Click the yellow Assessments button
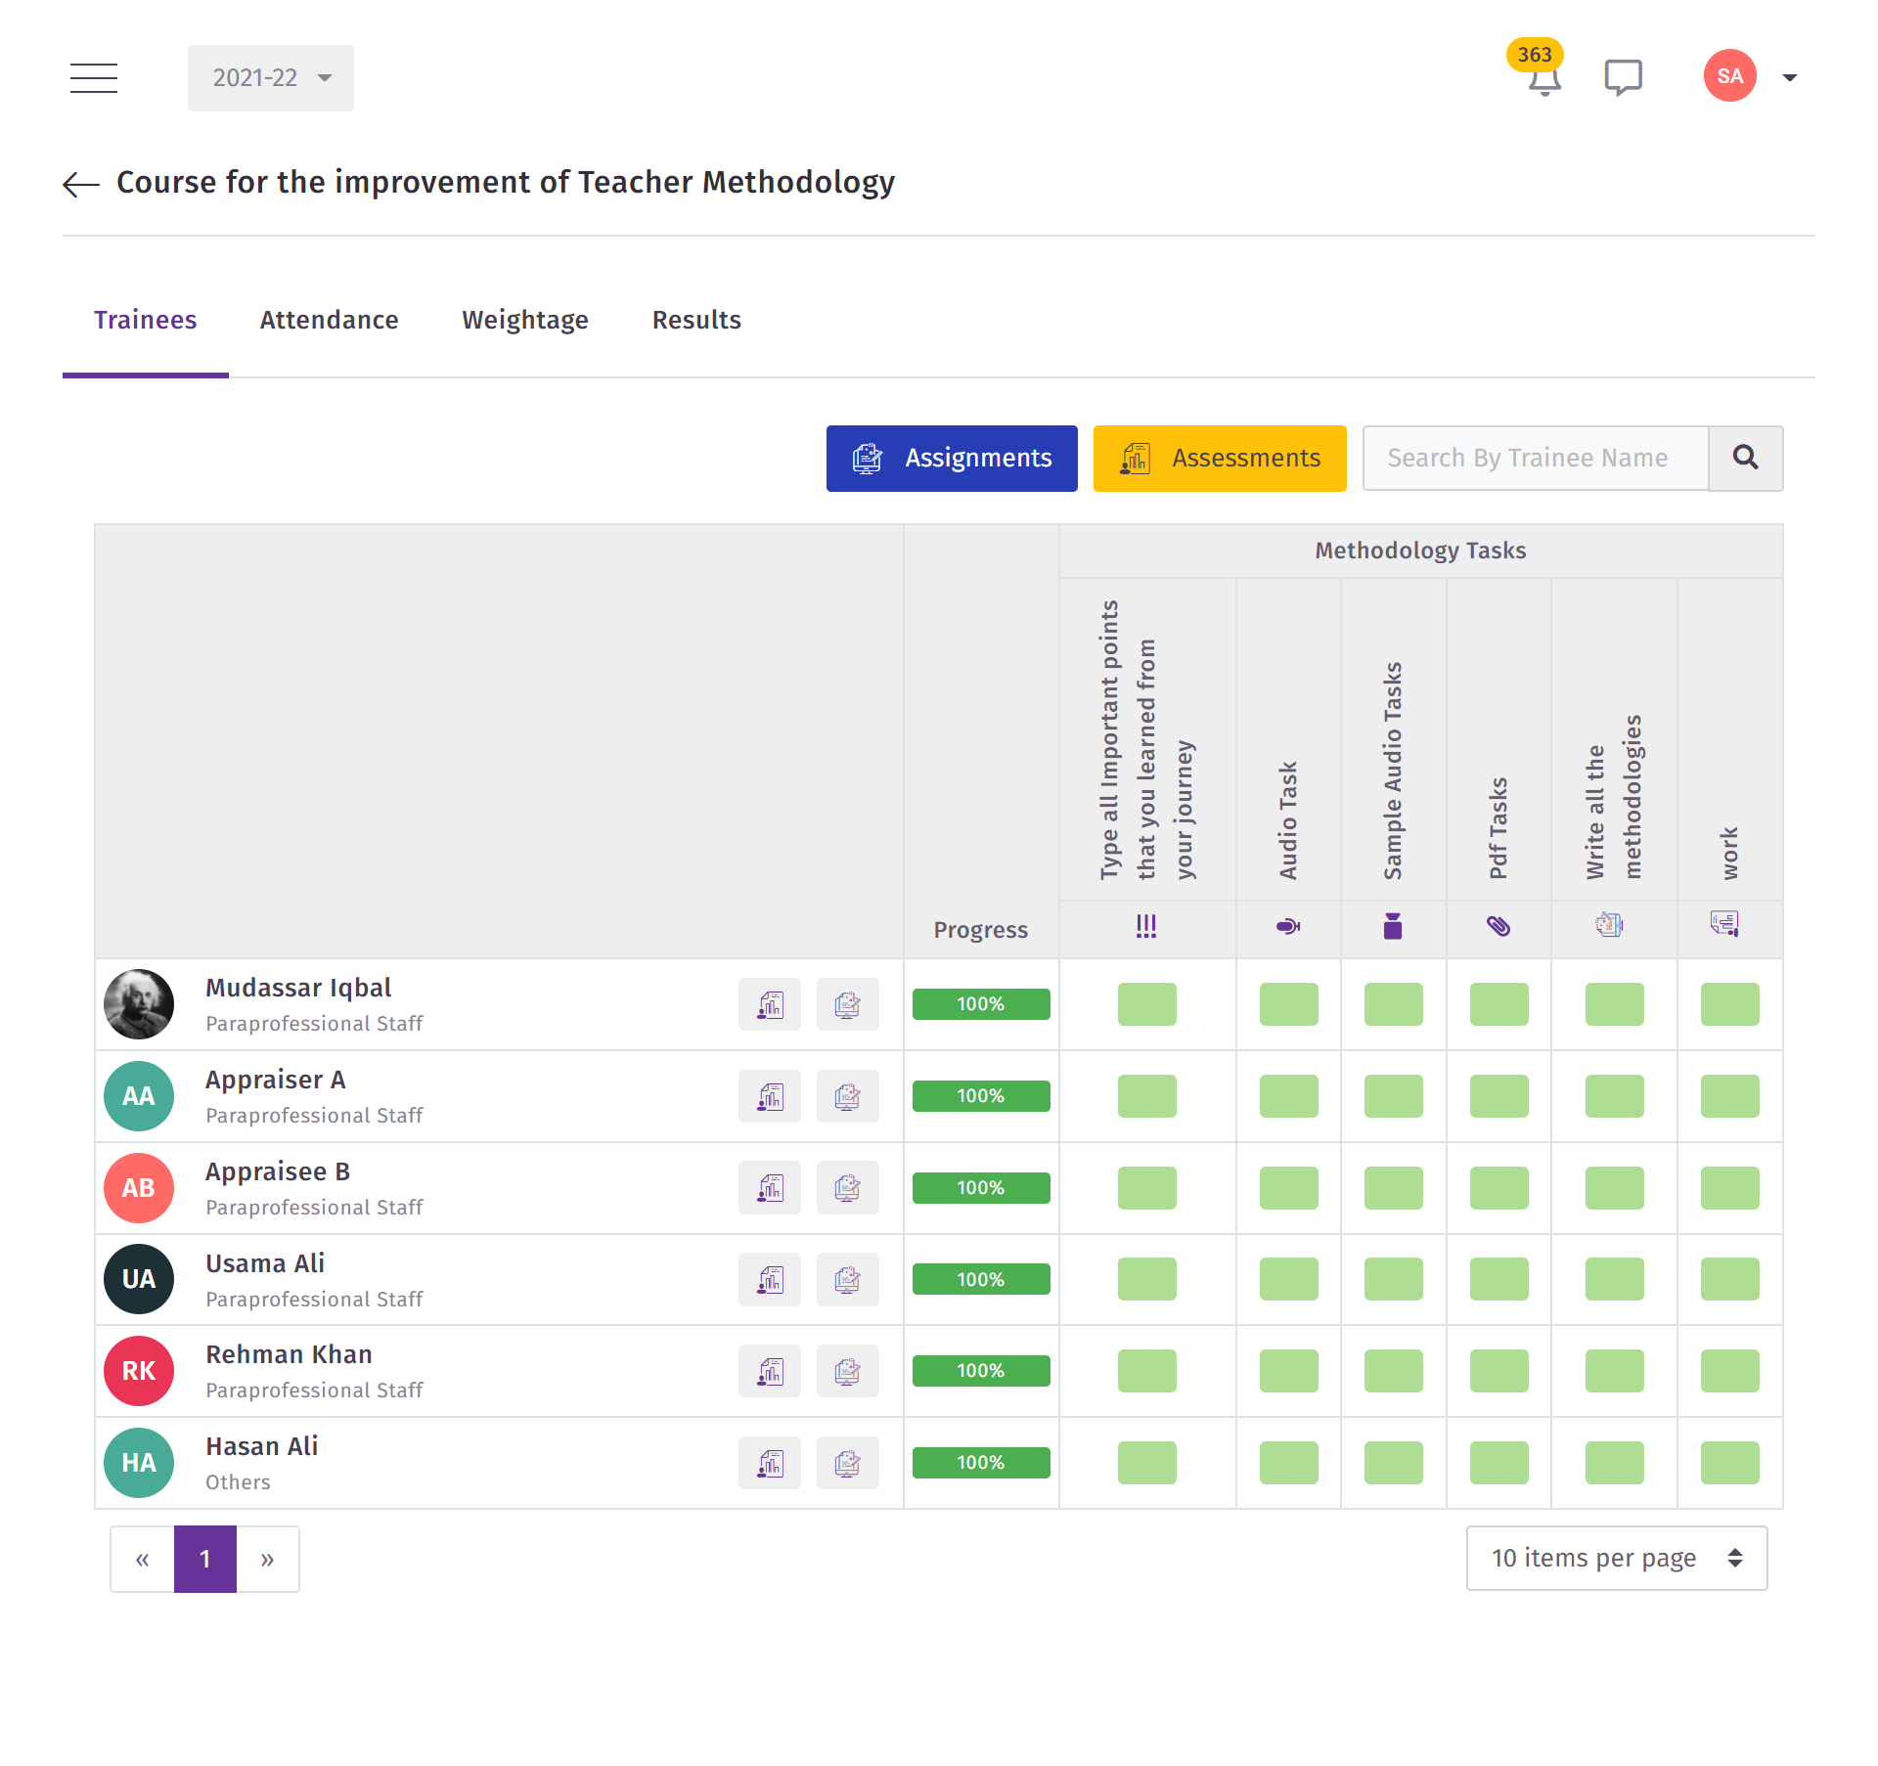 click(1220, 458)
